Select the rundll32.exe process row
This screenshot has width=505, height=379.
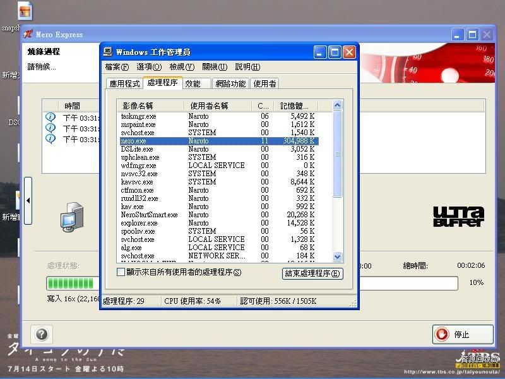(218, 198)
